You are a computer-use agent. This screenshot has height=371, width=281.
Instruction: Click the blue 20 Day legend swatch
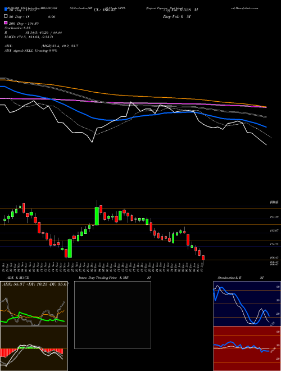(6, 10)
